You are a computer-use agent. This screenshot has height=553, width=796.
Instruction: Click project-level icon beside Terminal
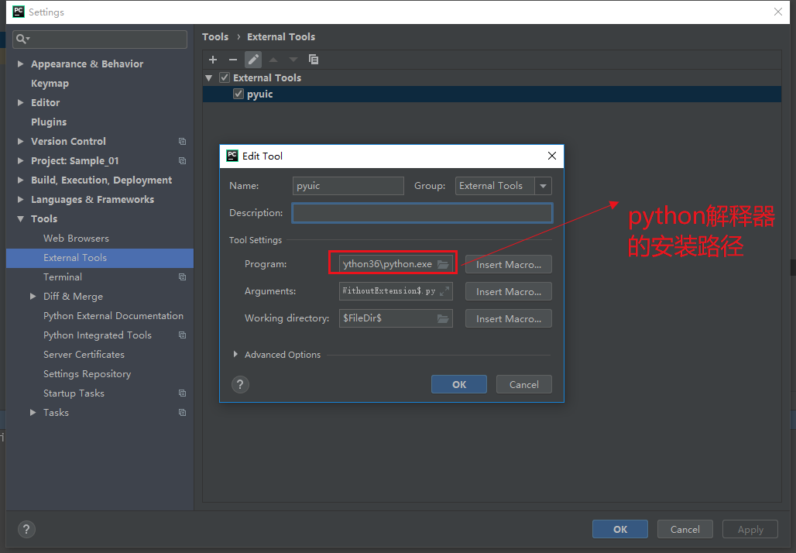pos(182,276)
